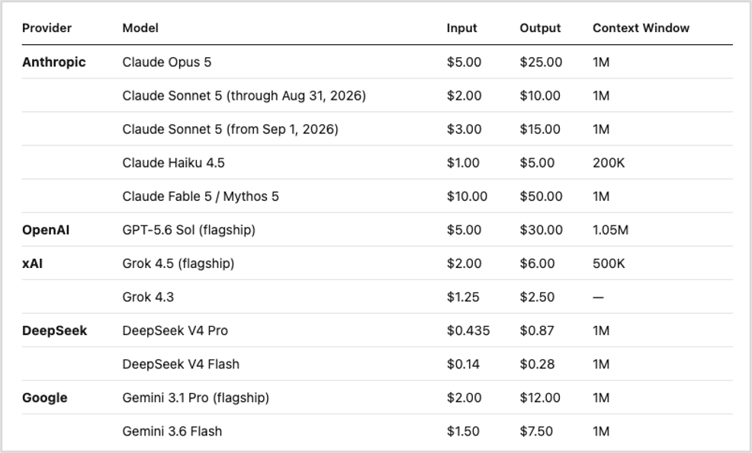Screen dimensions: 752x453
Task: Select the DeepSeek V4 Flash row
Action: tap(377, 364)
